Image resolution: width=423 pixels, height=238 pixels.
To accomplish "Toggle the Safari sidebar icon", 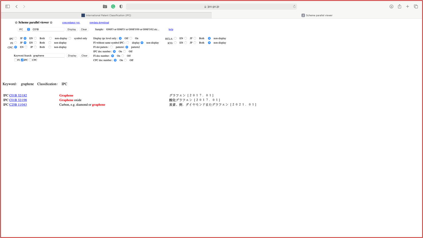I will [8, 7].
